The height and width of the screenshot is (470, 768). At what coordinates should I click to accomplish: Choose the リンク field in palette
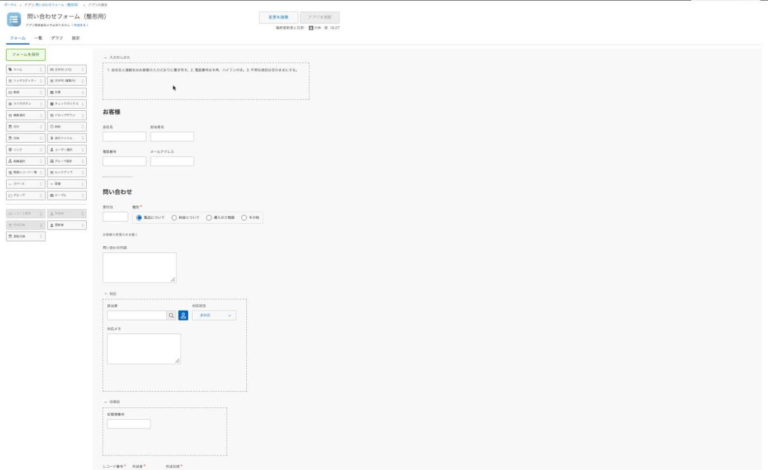click(25, 149)
